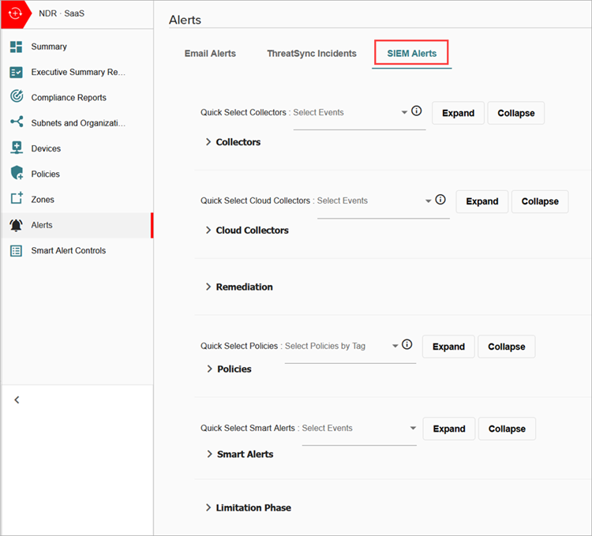Screen dimensions: 592x536
Task: Click the Subnets and Organization share icon
Action: pyautogui.click(x=17, y=122)
